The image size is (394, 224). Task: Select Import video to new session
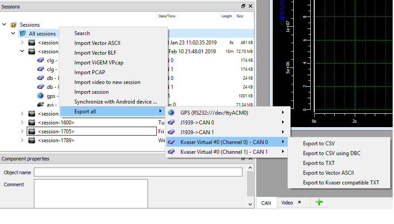114,82
